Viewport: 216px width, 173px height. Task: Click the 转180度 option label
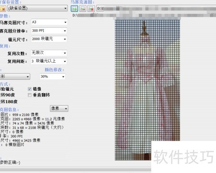point(9,102)
